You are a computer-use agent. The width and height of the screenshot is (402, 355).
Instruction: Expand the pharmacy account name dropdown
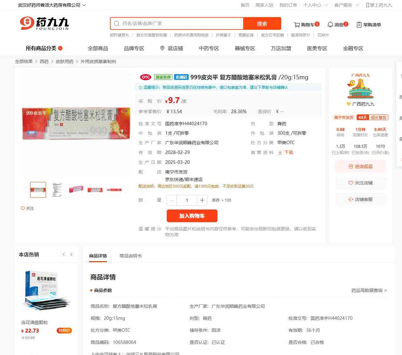coord(84,5)
